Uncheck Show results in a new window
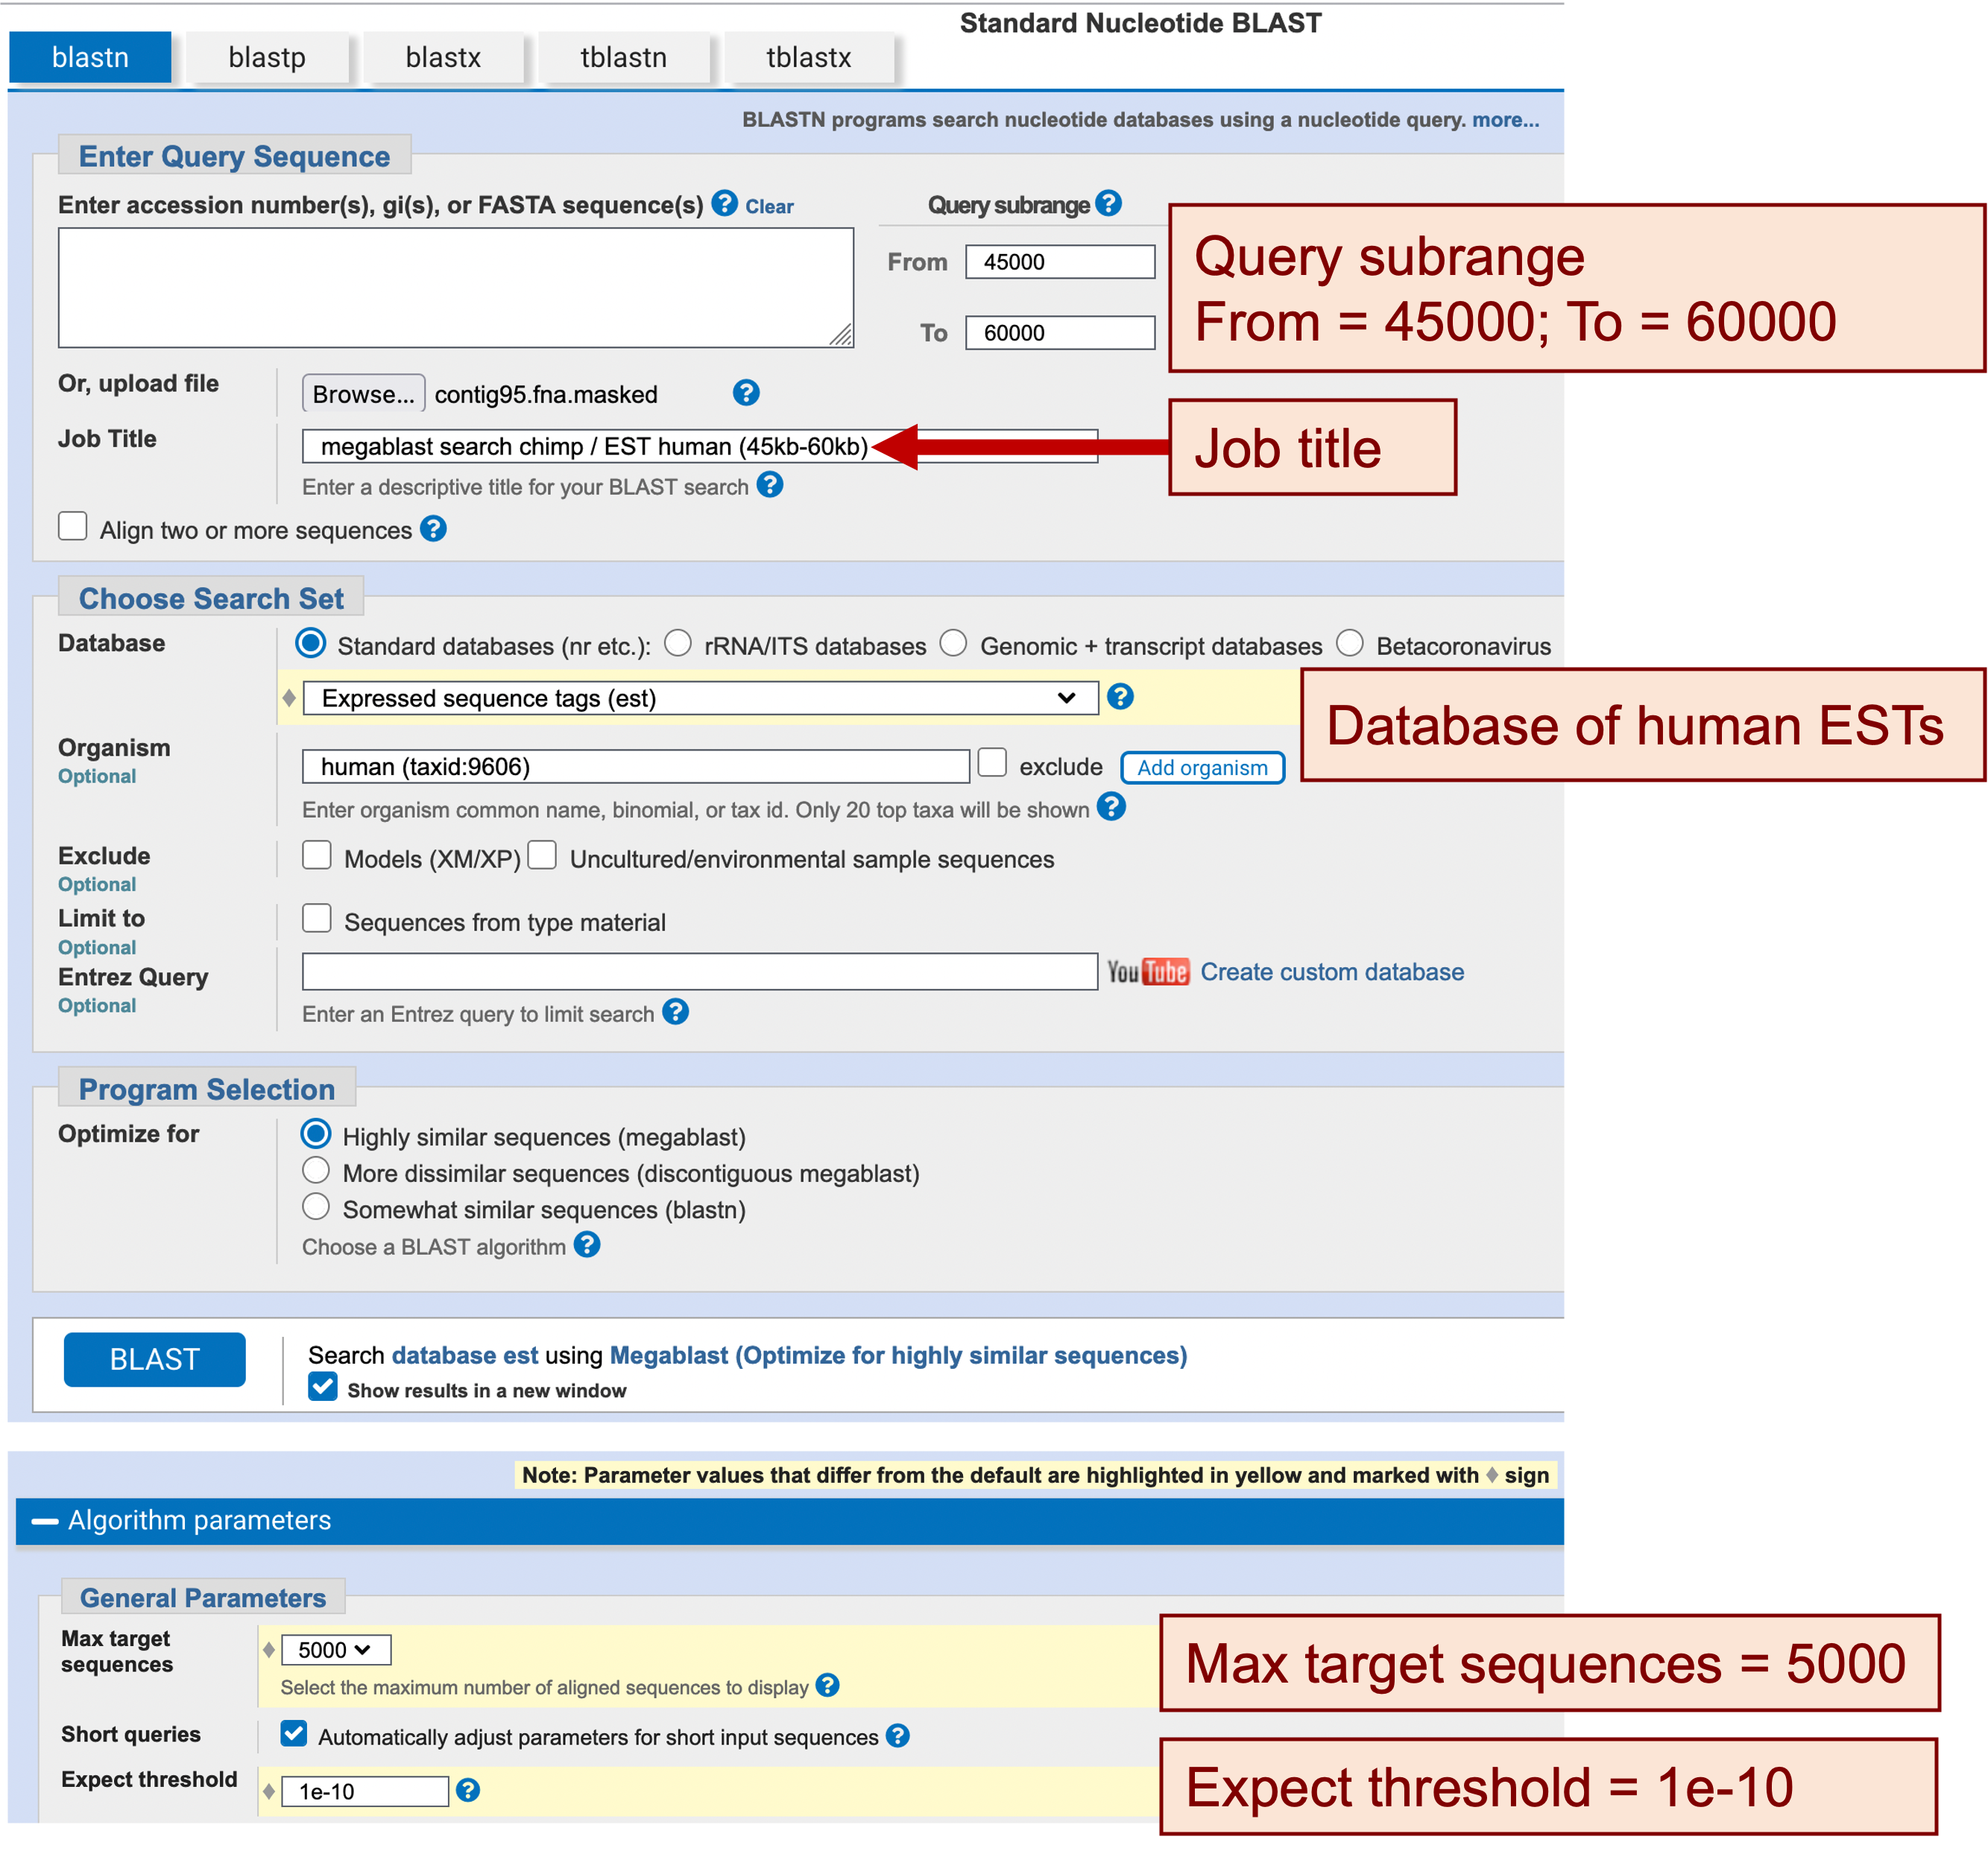This screenshot has width=1988, height=1854. click(323, 1388)
